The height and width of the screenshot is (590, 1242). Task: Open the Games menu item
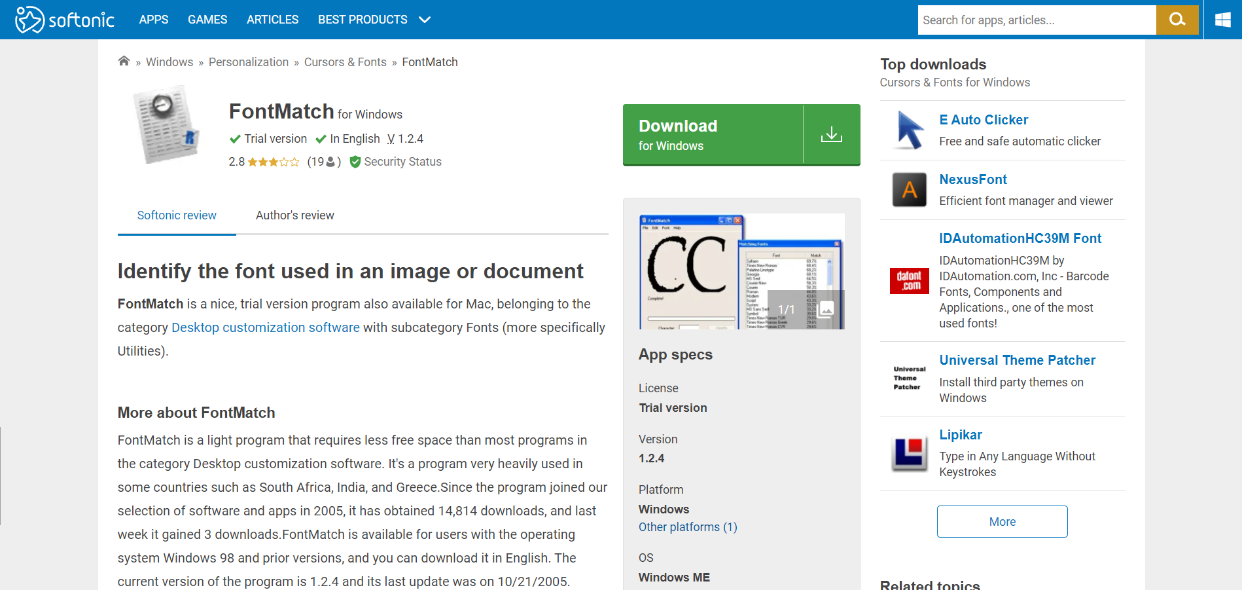pos(207,20)
